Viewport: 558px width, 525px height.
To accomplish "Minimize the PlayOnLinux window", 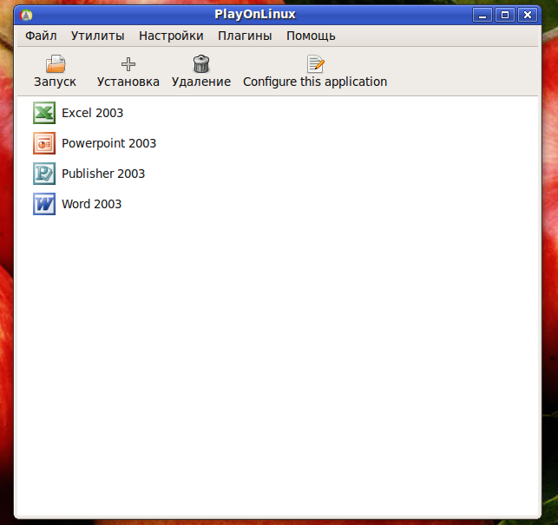I will pyautogui.click(x=484, y=15).
